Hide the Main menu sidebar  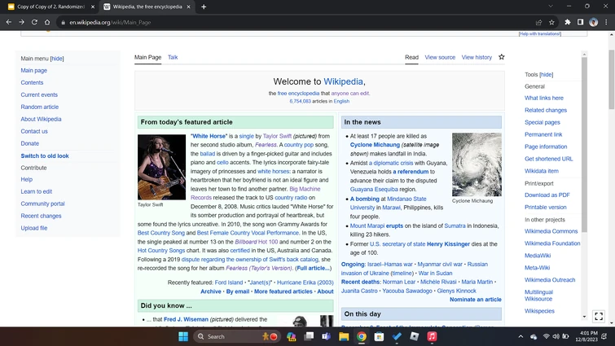click(x=57, y=59)
